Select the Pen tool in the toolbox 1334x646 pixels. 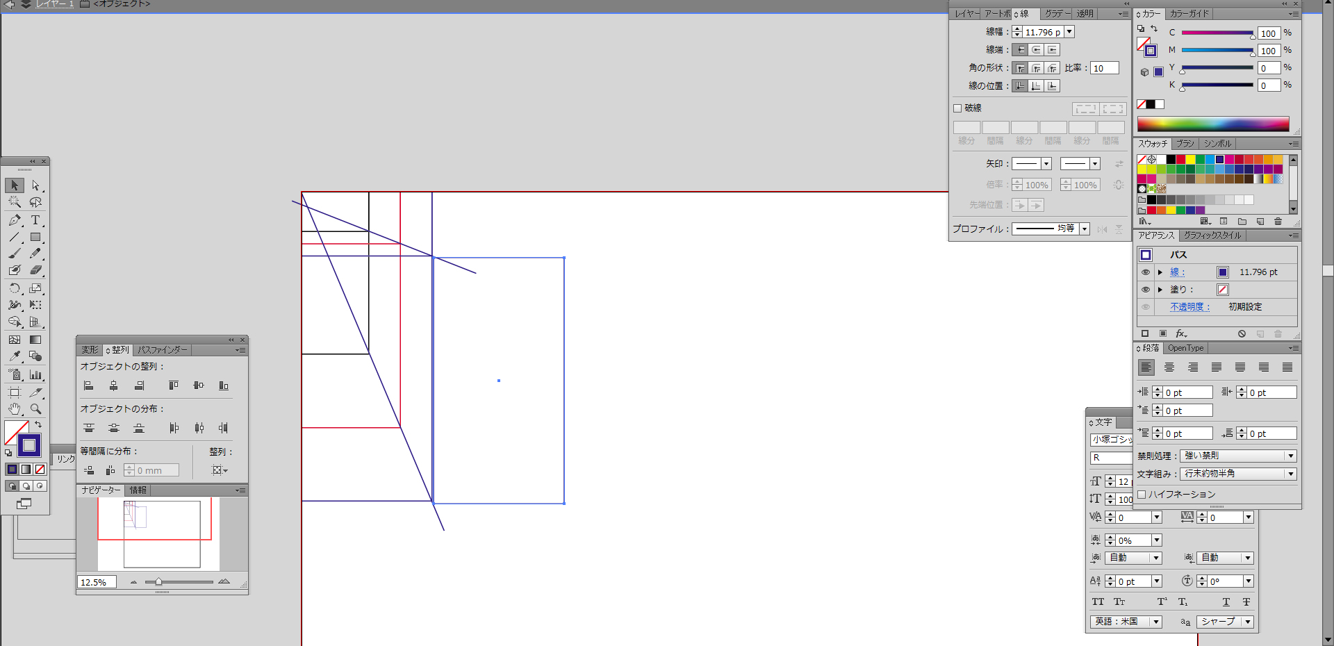(15, 220)
